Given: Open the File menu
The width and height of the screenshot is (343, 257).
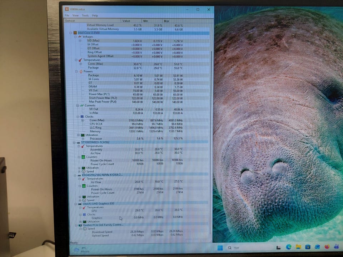Looking at the screenshot, I should point(67,15).
